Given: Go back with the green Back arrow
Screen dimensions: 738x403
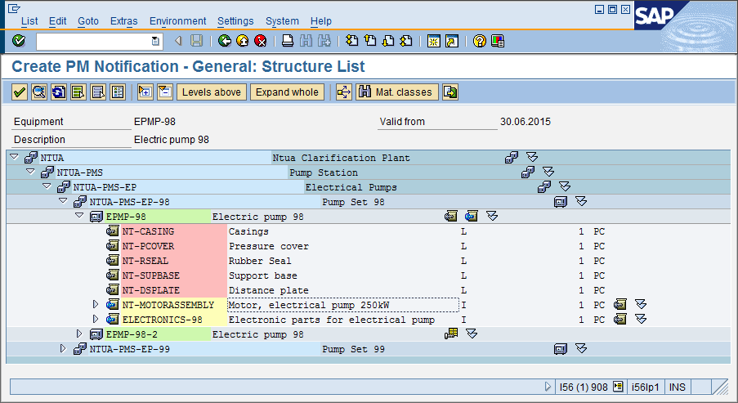Looking at the screenshot, I should (225, 41).
